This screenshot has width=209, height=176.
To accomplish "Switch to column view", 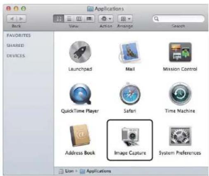I will (79, 19).
